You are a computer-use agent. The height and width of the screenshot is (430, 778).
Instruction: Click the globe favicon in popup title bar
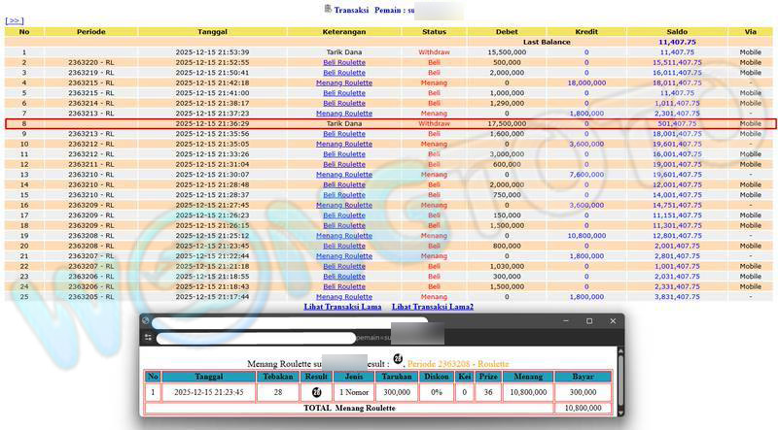click(x=146, y=320)
